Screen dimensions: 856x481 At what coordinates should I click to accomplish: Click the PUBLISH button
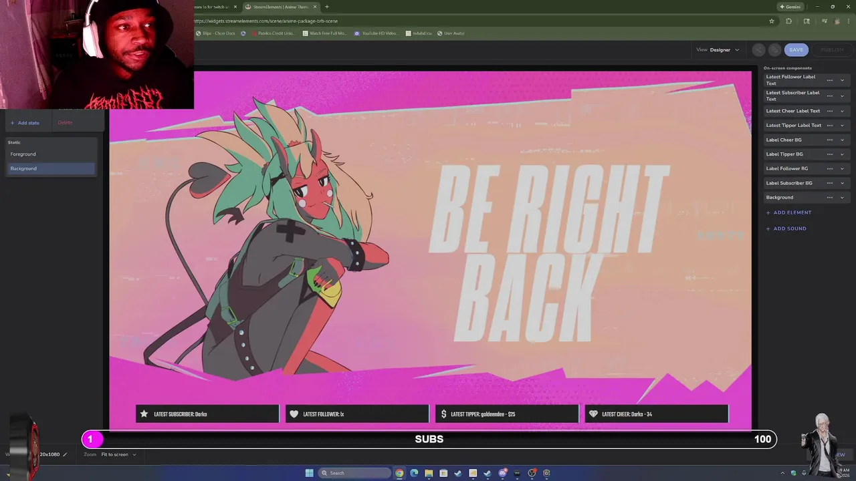coord(832,49)
